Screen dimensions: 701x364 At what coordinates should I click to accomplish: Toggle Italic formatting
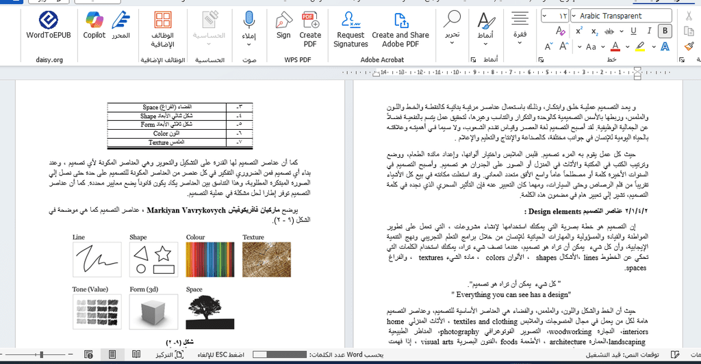[648, 31]
